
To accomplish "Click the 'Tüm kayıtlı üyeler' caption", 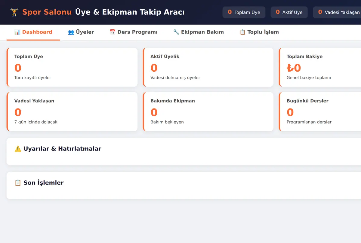I will coord(33,78).
